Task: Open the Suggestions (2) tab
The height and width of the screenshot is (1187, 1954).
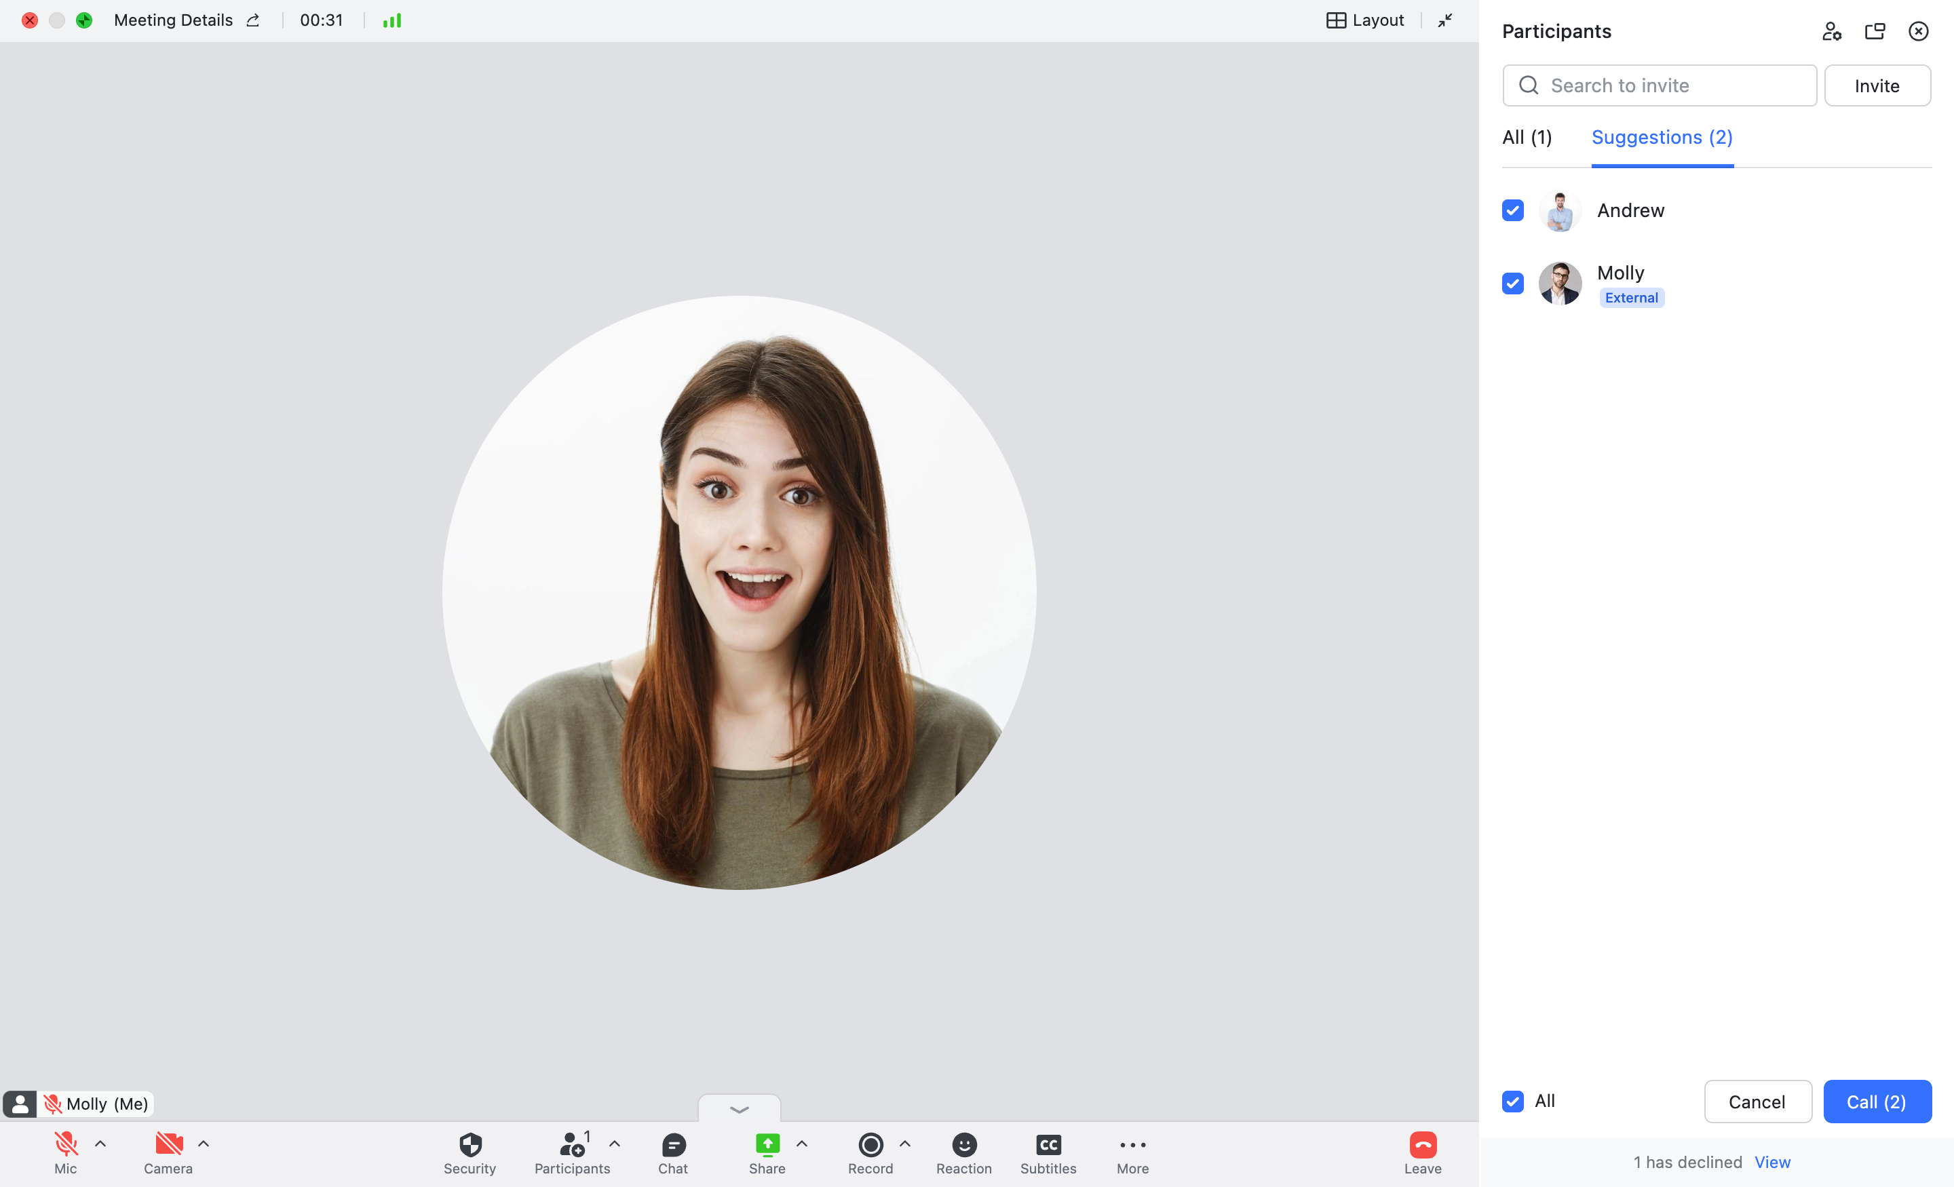Action: tap(1662, 136)
